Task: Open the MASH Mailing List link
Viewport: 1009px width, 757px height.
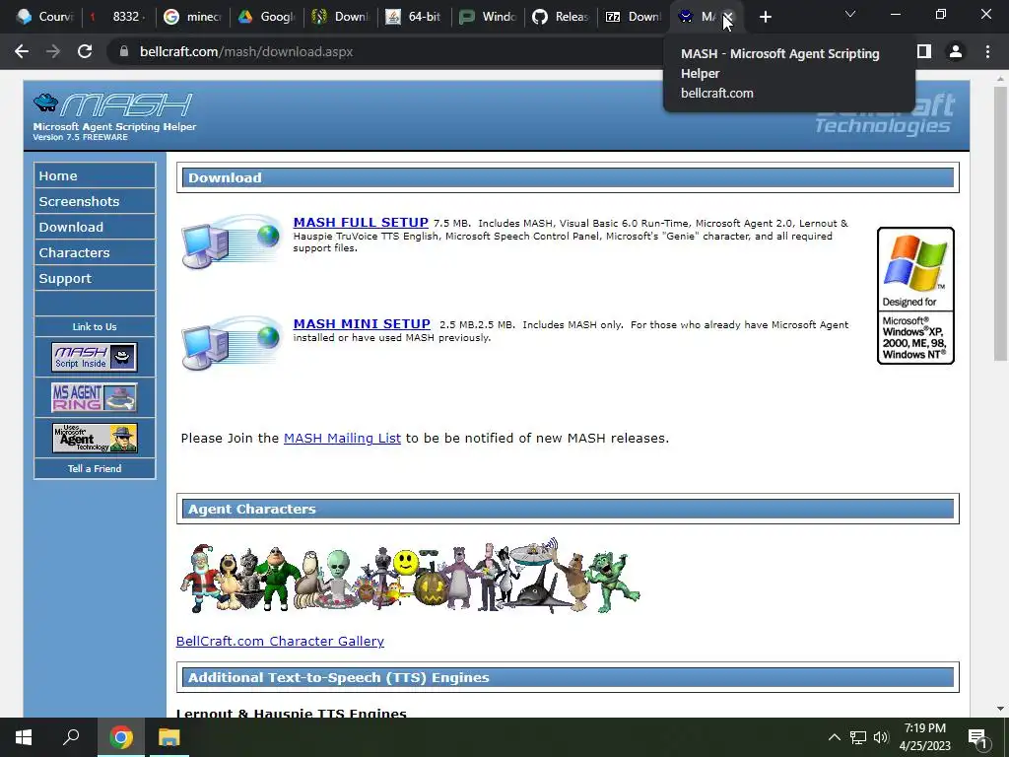Action: point(342,439)
